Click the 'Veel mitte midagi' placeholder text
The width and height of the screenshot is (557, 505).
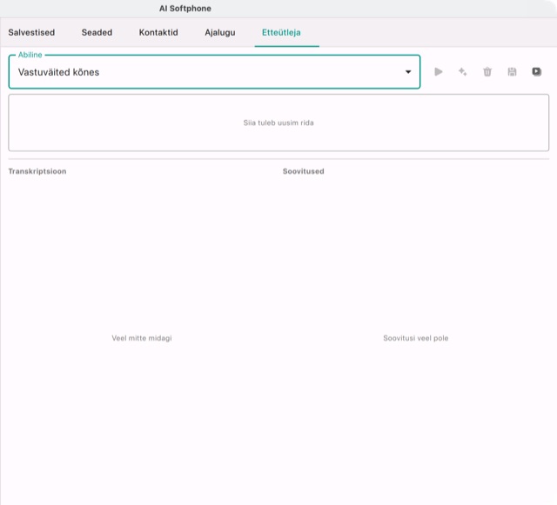point(142,338)
